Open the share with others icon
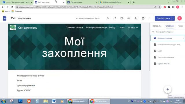 pyautogui.click(x=136, y=18)
